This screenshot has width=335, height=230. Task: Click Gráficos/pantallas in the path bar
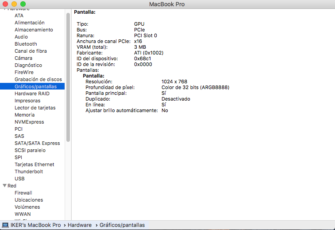[x=122, y=225]
